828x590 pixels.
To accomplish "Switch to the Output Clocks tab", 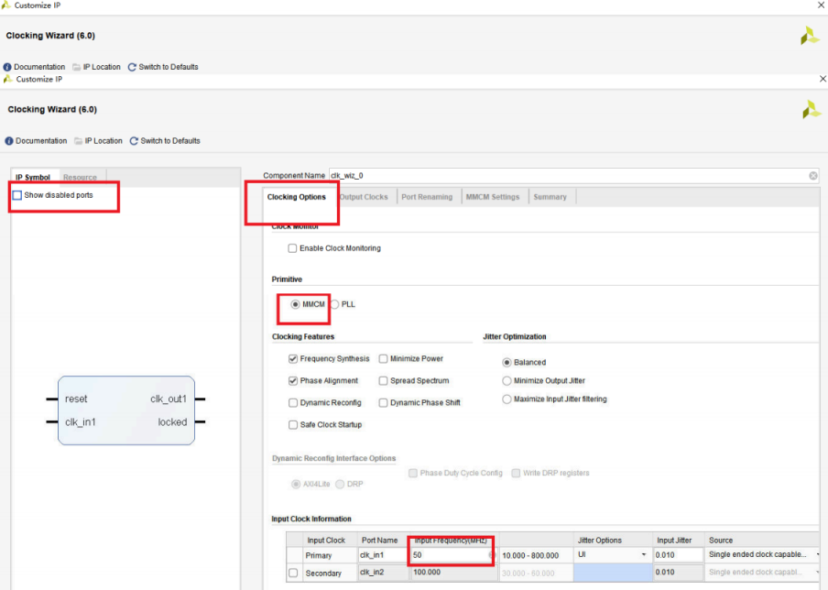I will 364,197.
